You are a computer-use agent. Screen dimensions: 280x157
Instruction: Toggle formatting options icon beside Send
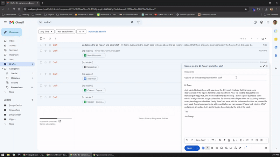click(207, 148)
